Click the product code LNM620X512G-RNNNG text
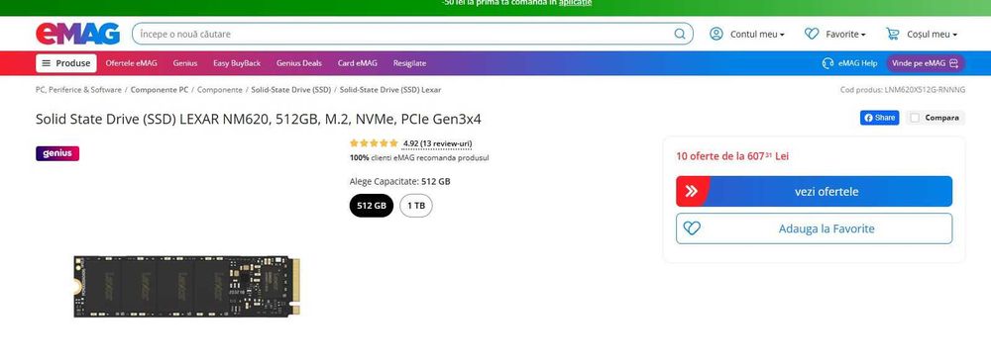This screenshot has height=361, width=991. click(903, 90)
